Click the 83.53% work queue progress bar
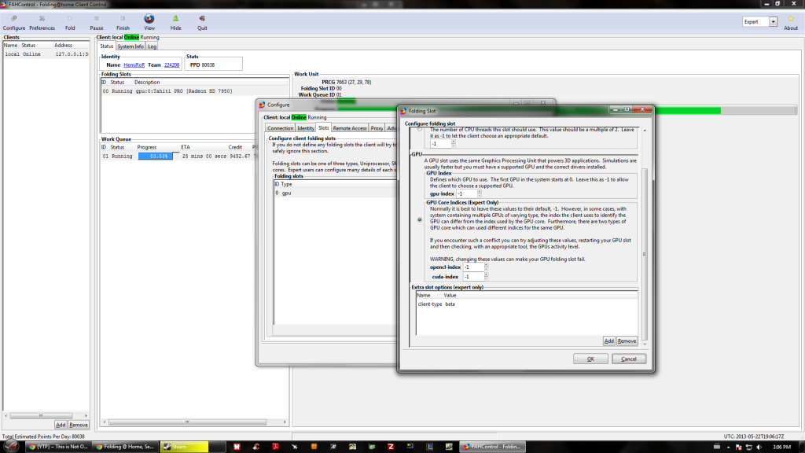The width and height of the screenshot is (805, 453). [x=159, y=157]
